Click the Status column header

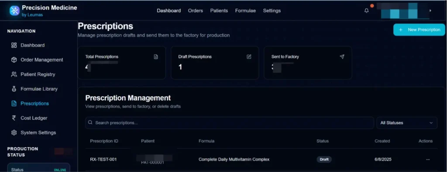coord(323,141)
